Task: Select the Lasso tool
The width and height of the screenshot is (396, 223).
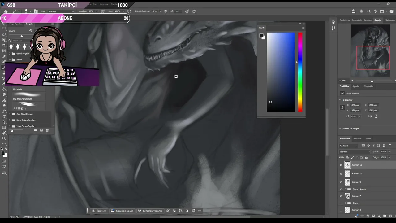Action: [x=4, y=34]
